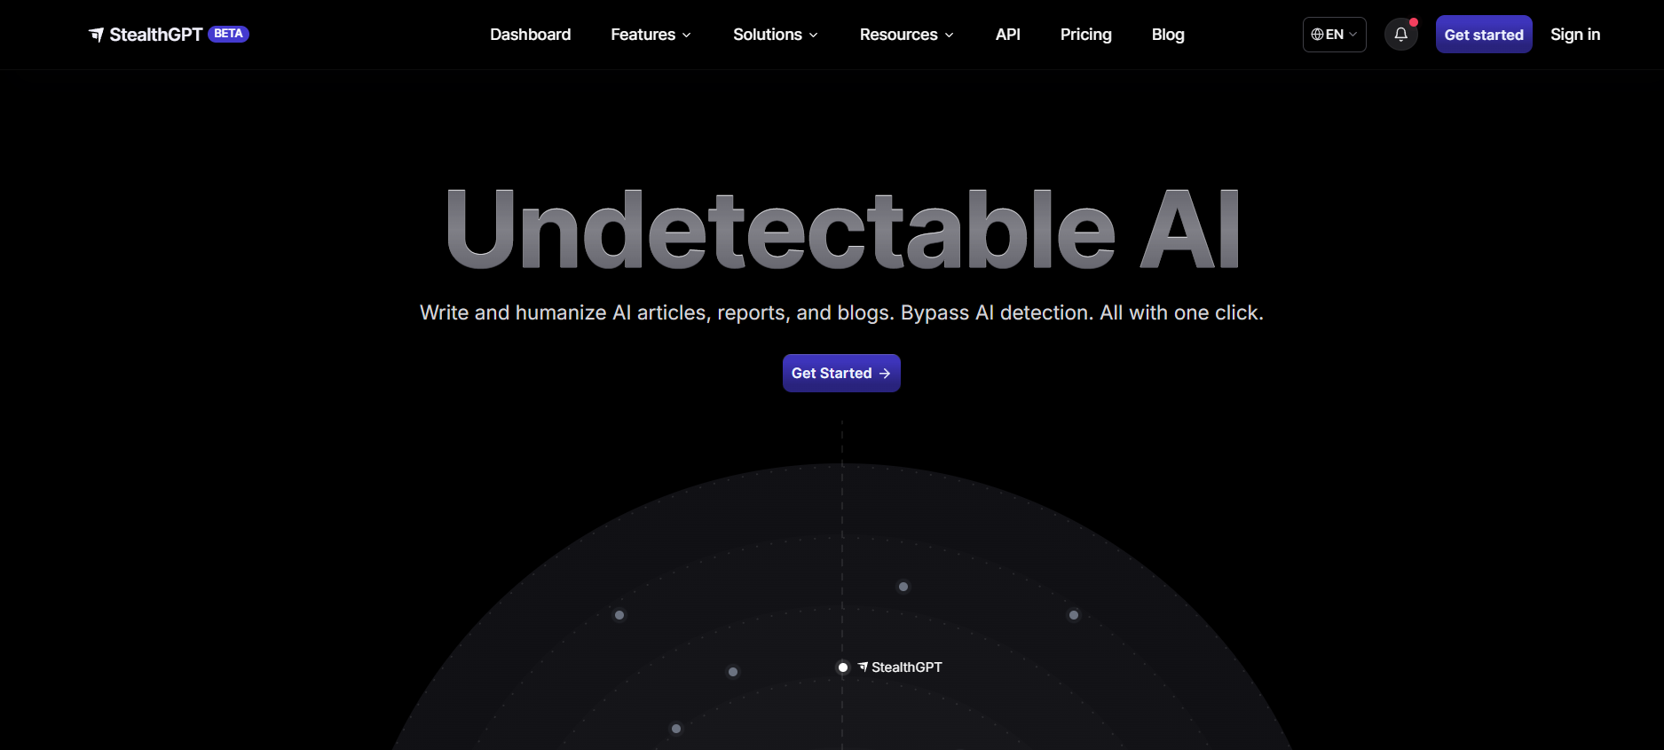
Task: Click the lowest gray radar dot
Action: click(676, 729)
